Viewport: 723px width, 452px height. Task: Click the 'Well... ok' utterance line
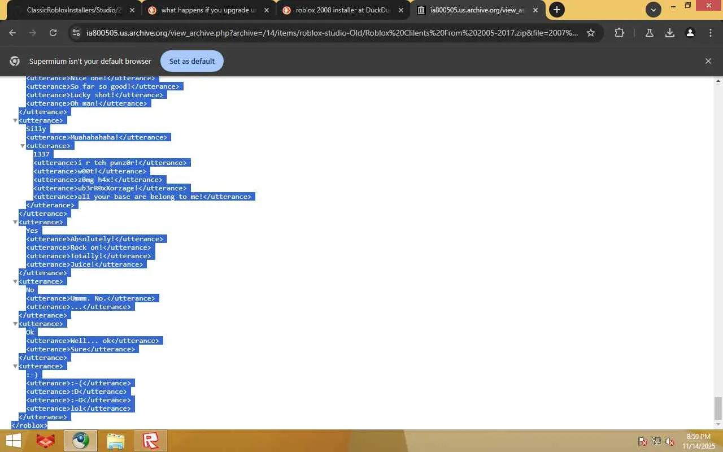93,341
